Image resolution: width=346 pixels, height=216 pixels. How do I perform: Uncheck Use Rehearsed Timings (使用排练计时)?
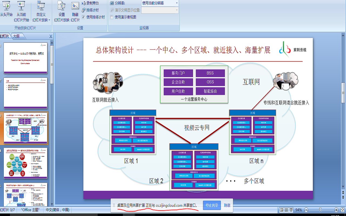[x=83, y=17]
